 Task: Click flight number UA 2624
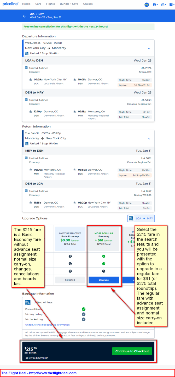coord(146,68)
